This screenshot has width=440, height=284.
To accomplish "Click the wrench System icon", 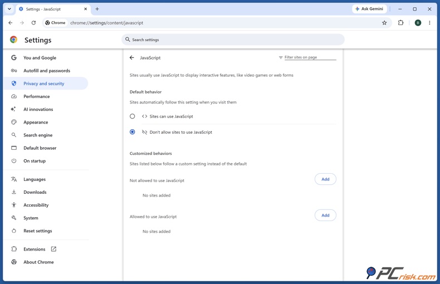I will pos(14,218).
